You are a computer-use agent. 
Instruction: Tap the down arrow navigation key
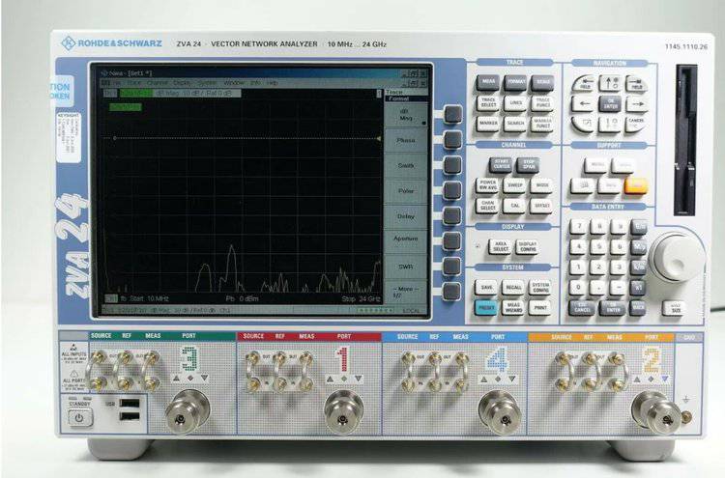(611, 124)
